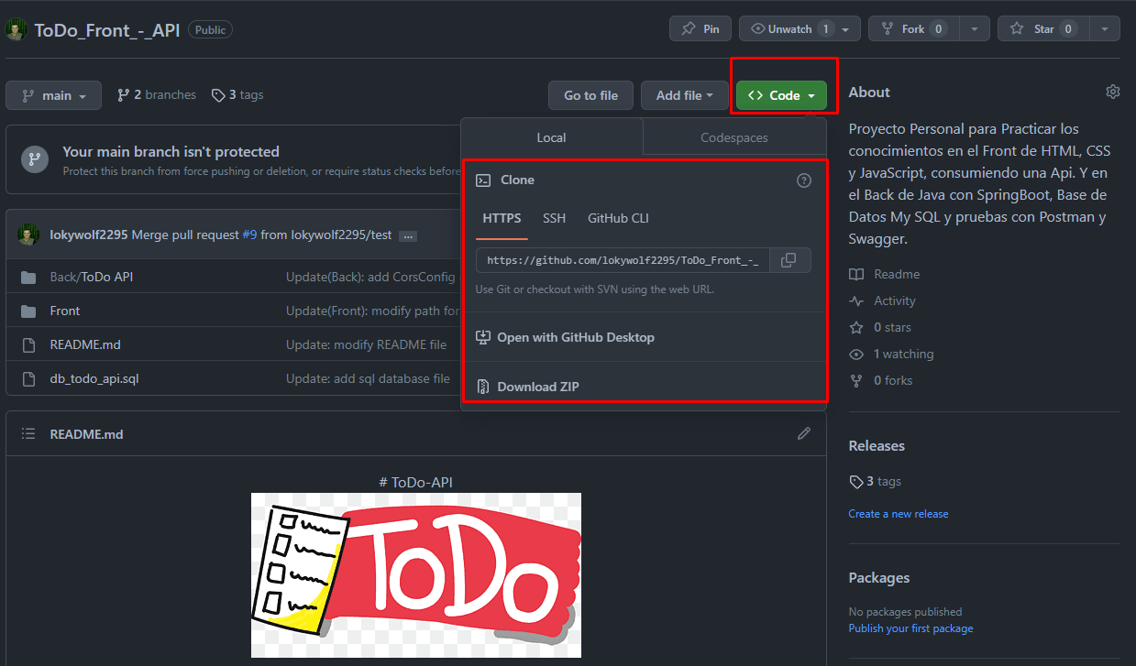Click the repository owner avatar in header
Viewport: 1136px width, 666px height.
(16, 28)
